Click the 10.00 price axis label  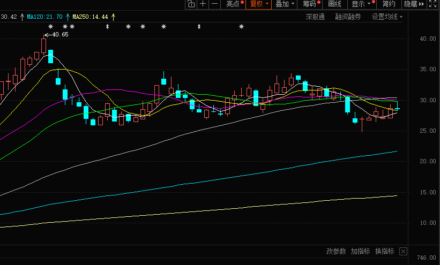pos(428,223)
